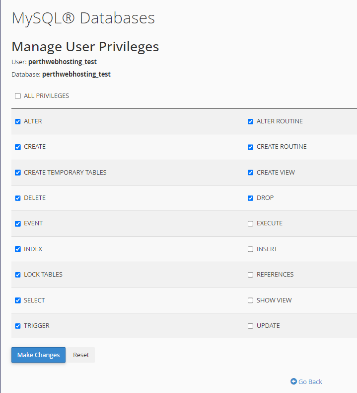Viewport: 357px width, 393px height.
Task: Toggle the EVENT privilege checkbox
Action: click(x=18, y=223)
